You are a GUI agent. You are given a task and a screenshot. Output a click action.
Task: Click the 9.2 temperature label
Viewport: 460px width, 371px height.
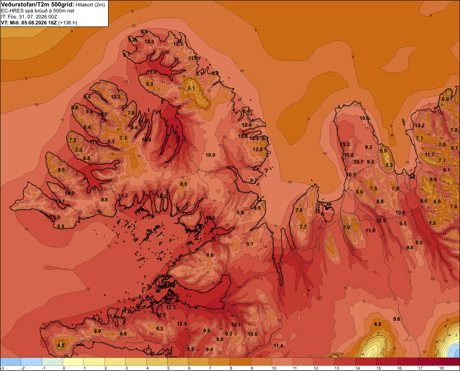[x=132, y=40]
